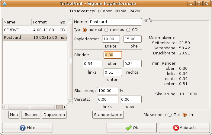
Task: Choose the 'CD' type radio option
Action: click(128, 30)
